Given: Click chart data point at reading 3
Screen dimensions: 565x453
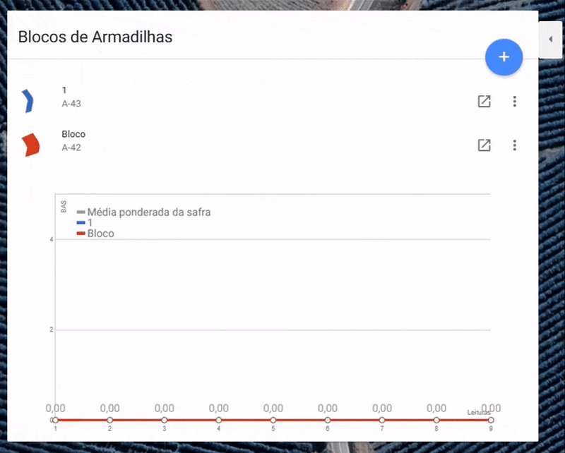Looking at the screenshot, I should [164, 420].
